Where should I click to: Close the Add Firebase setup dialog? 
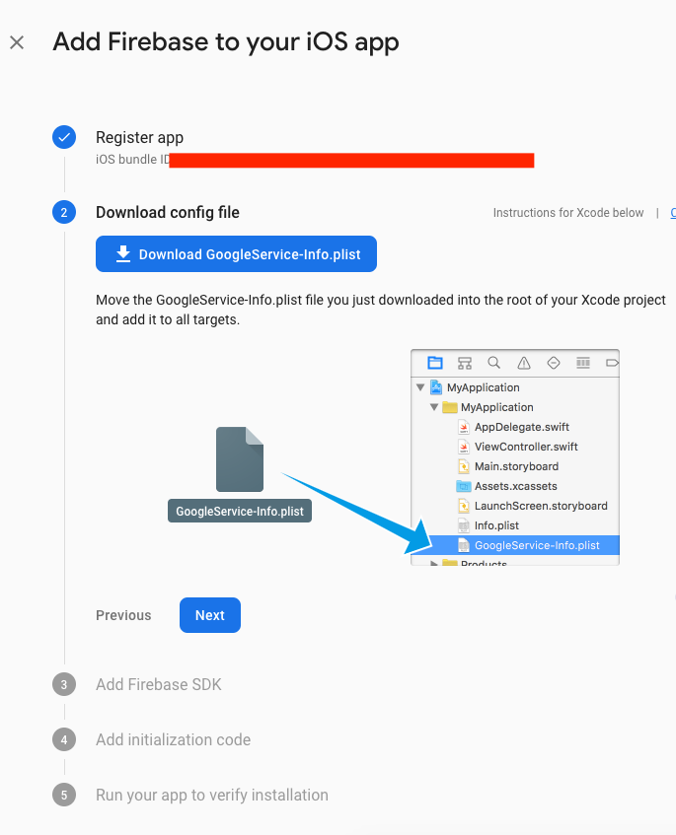pyautogui.click(x=17, y=42)
